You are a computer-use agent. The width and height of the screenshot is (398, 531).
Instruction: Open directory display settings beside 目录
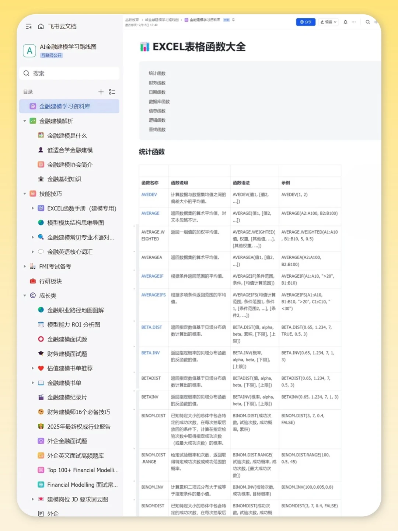tap(112, 92)
